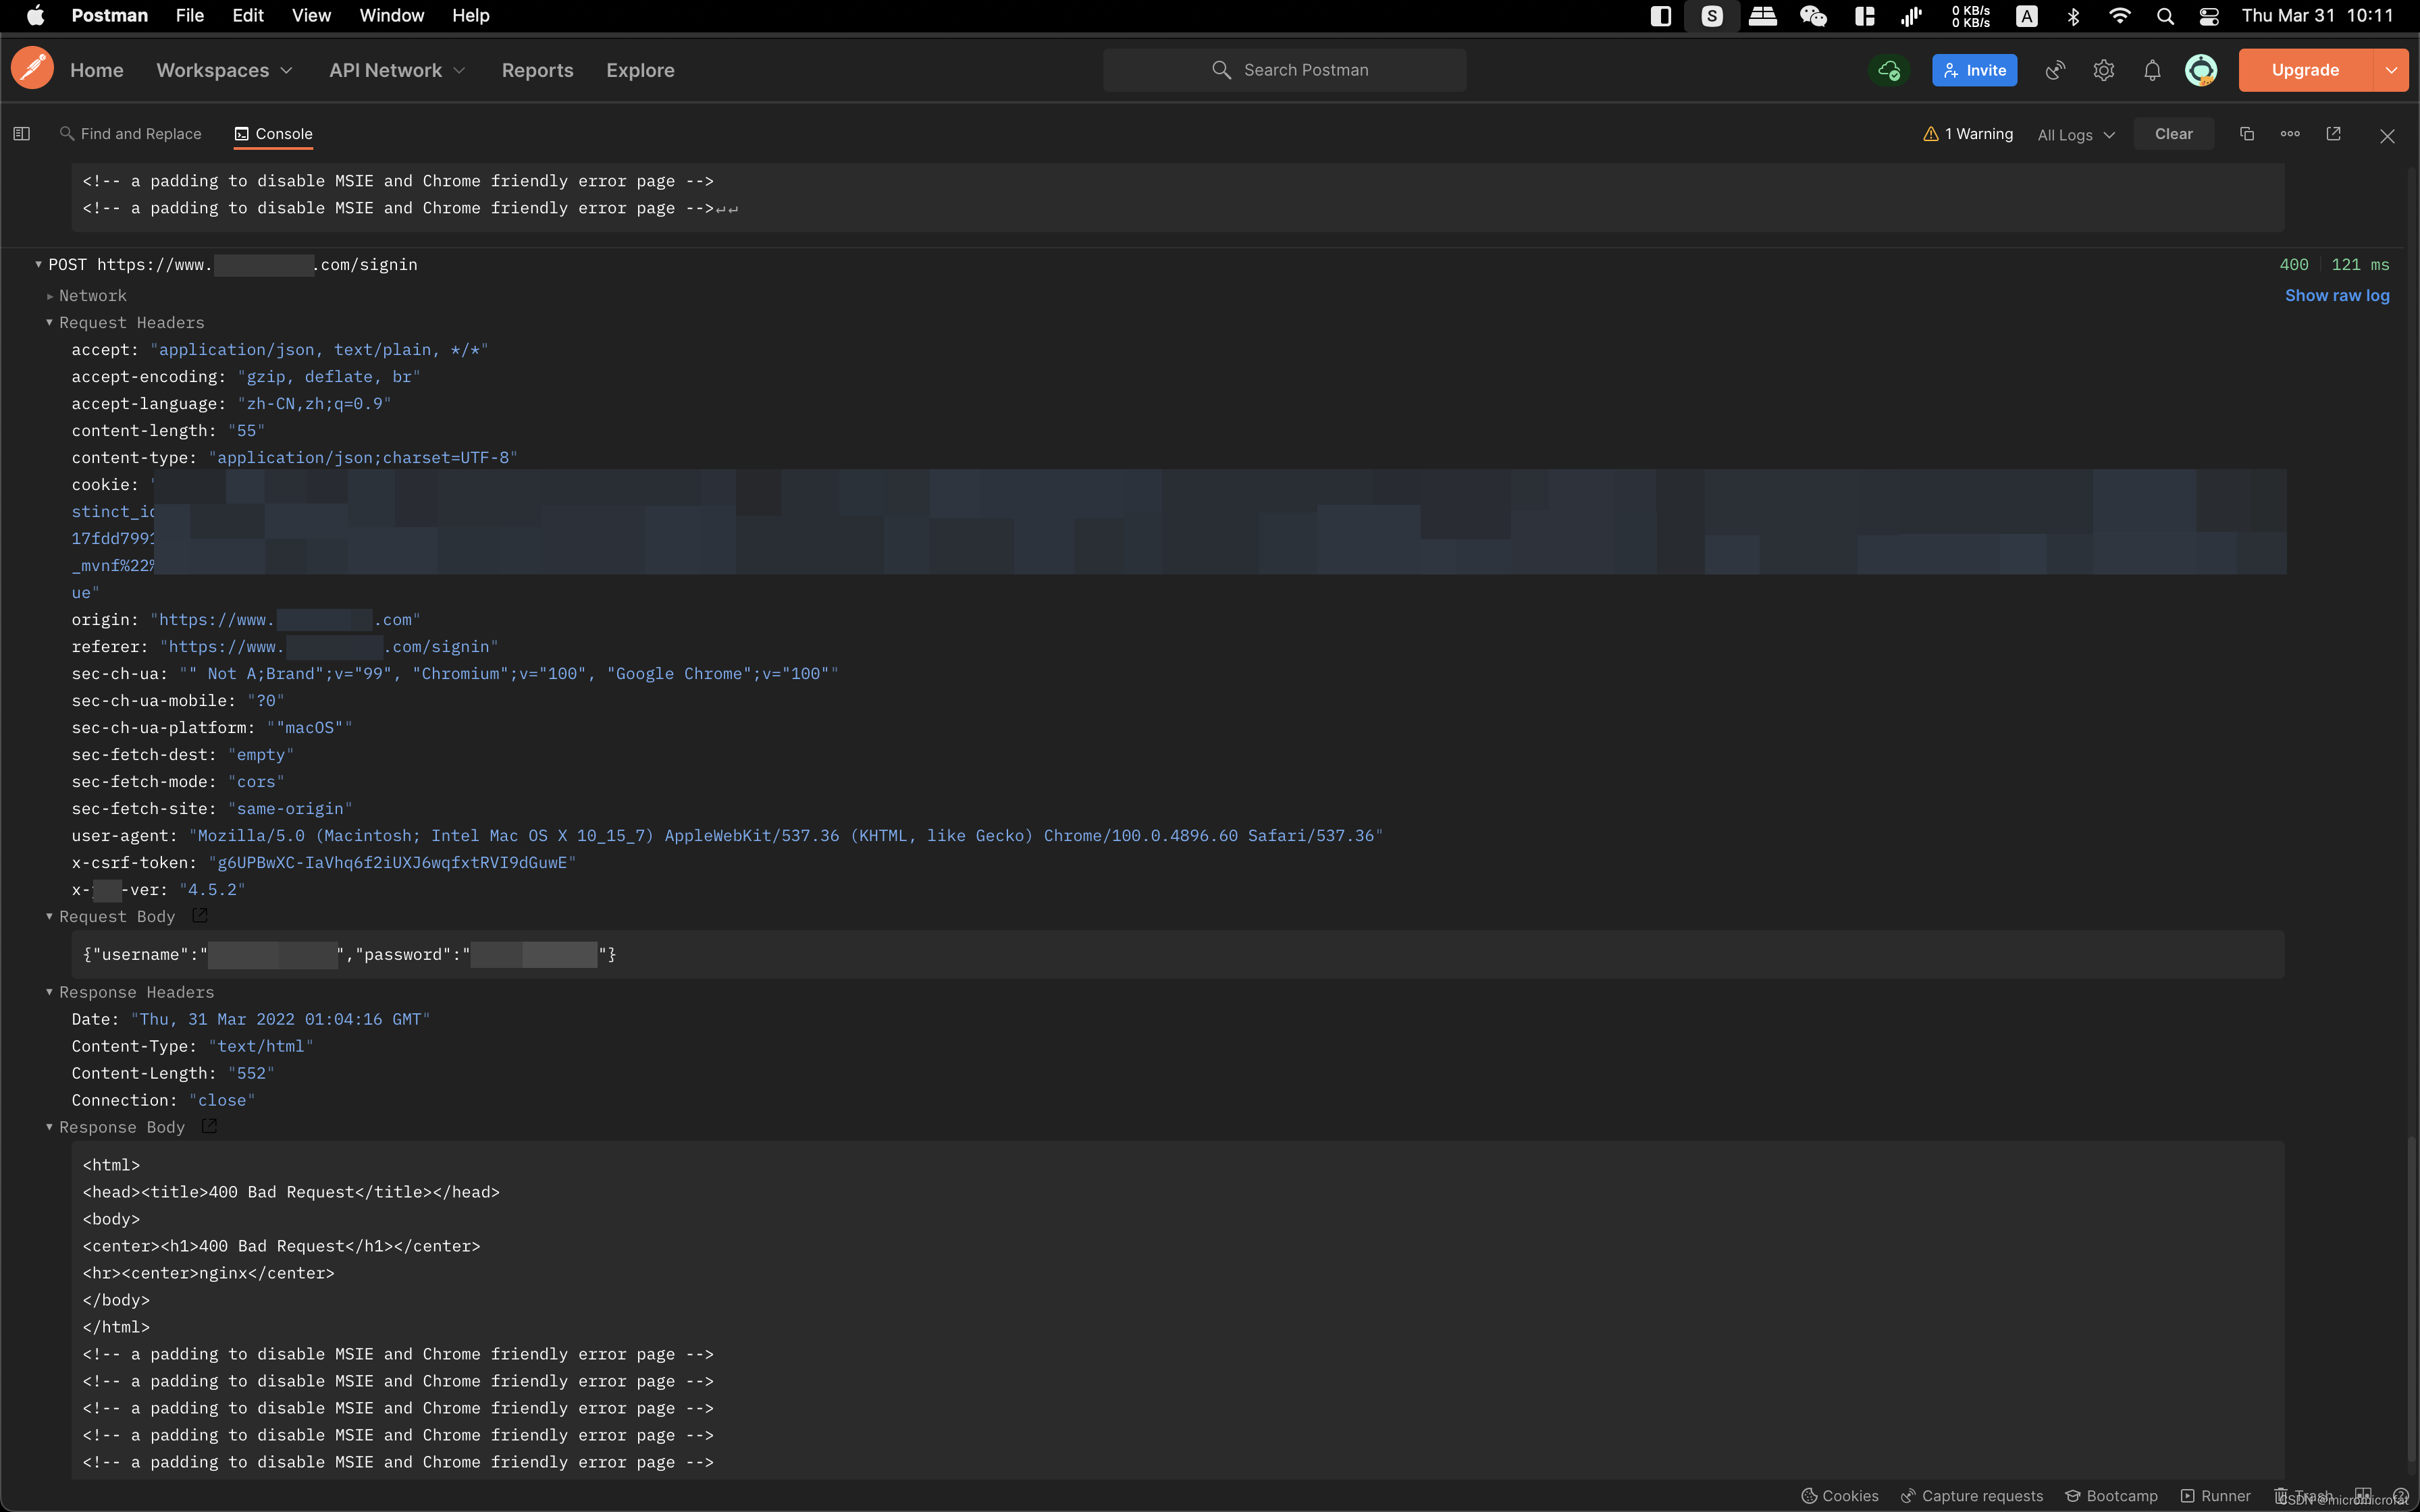Open the console more options menu
The height and width of the screenshot is (1512, 2420).
(x=2290, y=134)
